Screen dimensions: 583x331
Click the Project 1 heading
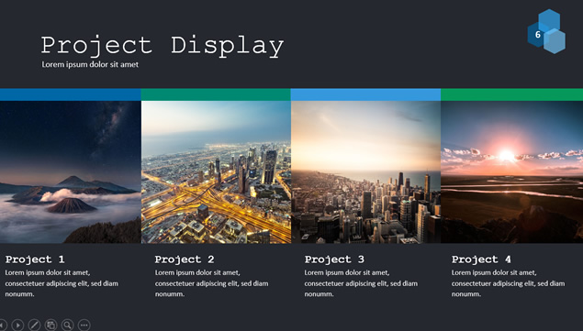coord(35,259)
